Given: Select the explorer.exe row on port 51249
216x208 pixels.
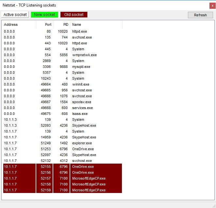Looking at the screenshot, I should [62, 143].
